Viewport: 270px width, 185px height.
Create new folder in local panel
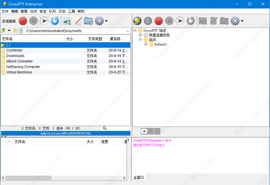[x=88, y=21]
